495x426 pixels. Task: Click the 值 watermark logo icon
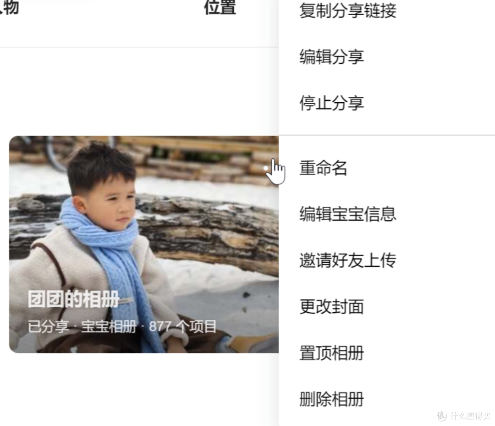click(x=442, y=415)
